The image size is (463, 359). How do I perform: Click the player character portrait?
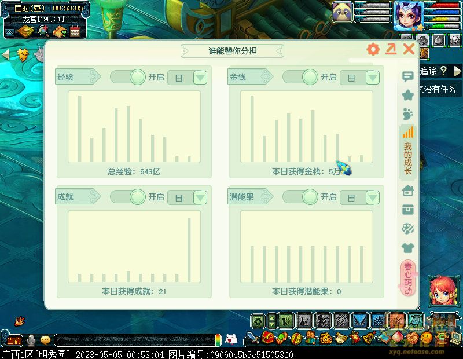coord(409,16)
